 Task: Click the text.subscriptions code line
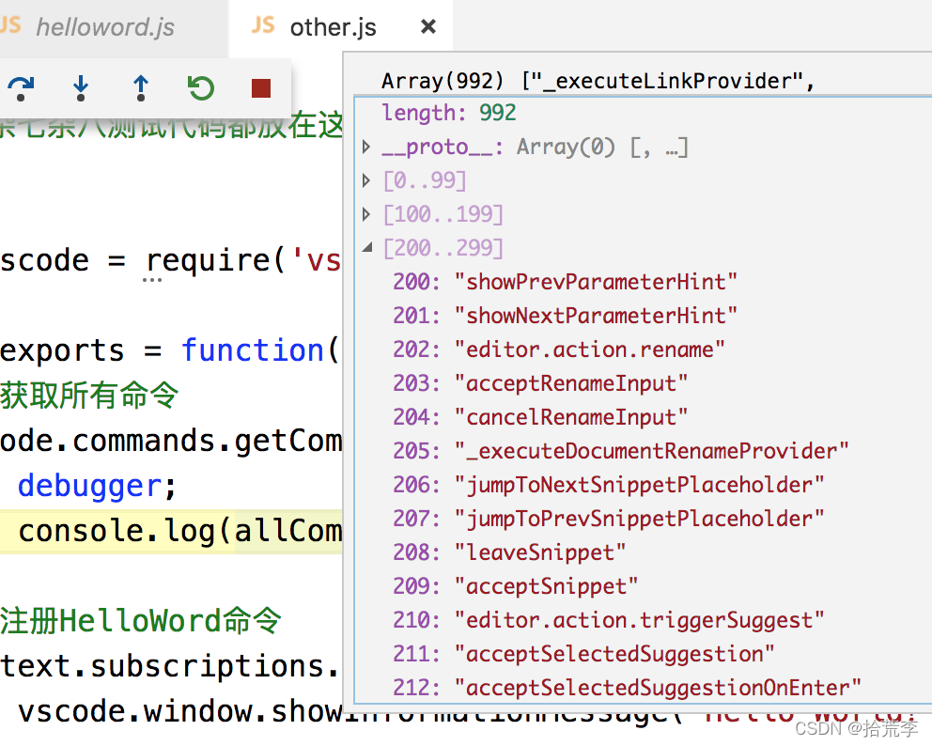point(171,666)
